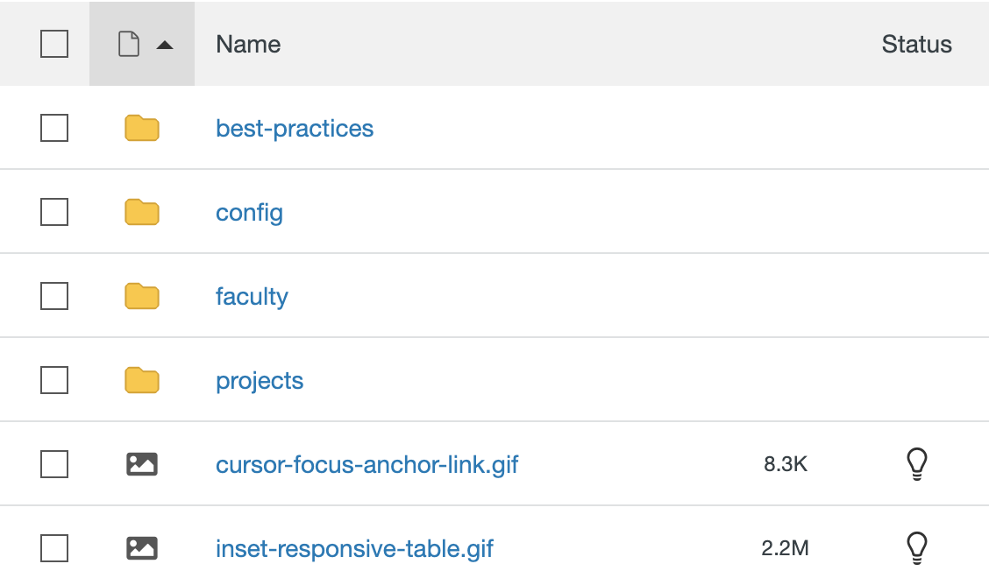
Task: Click the faculty folder icon
Action: [142, 297]
